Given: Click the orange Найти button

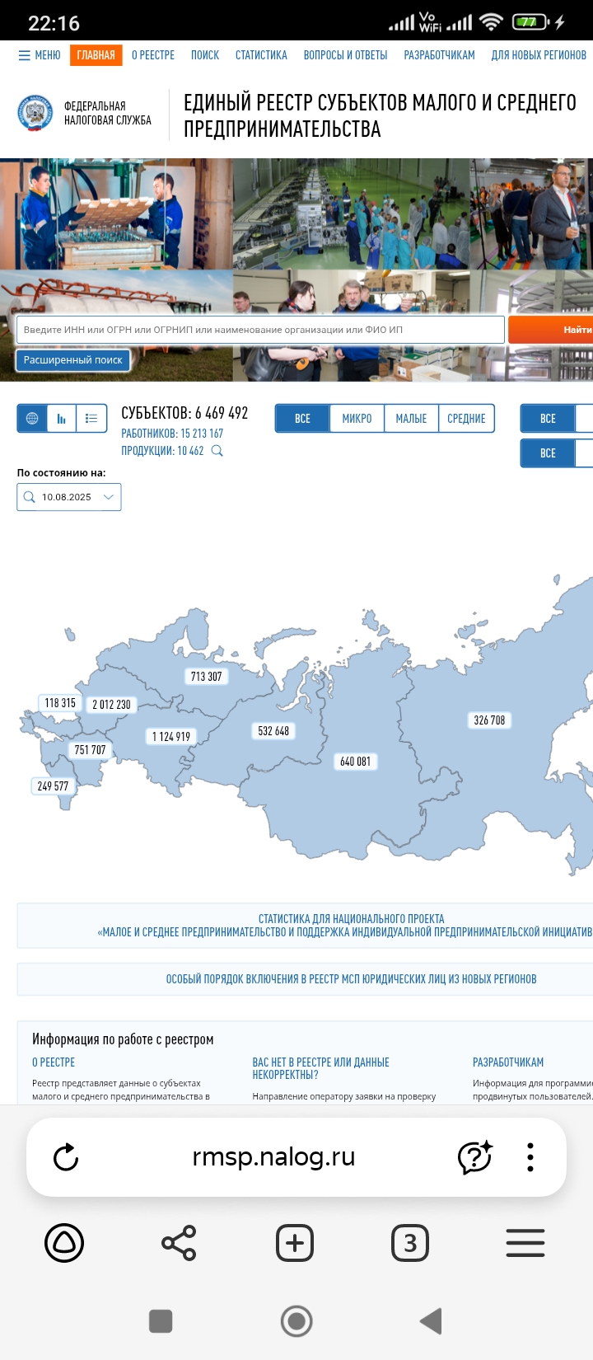Looking at the screenshot, I should click(x=550, y=330).
